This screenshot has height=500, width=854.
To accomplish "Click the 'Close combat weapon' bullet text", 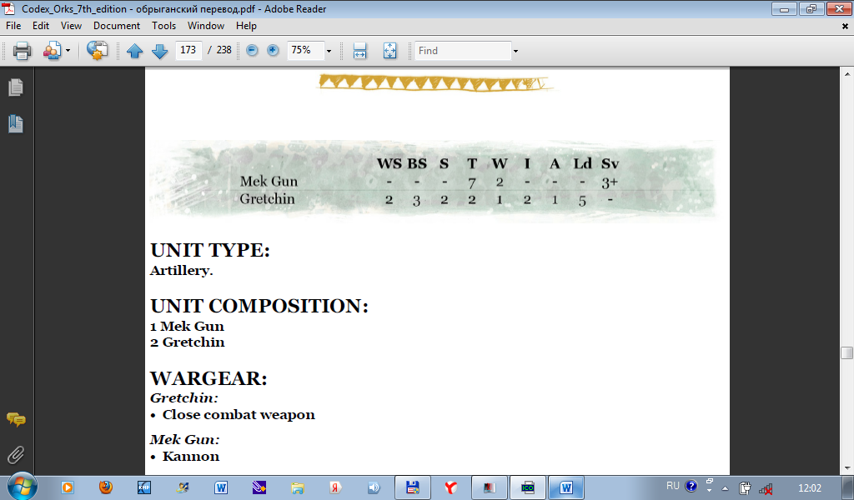I will click(239, 414).
